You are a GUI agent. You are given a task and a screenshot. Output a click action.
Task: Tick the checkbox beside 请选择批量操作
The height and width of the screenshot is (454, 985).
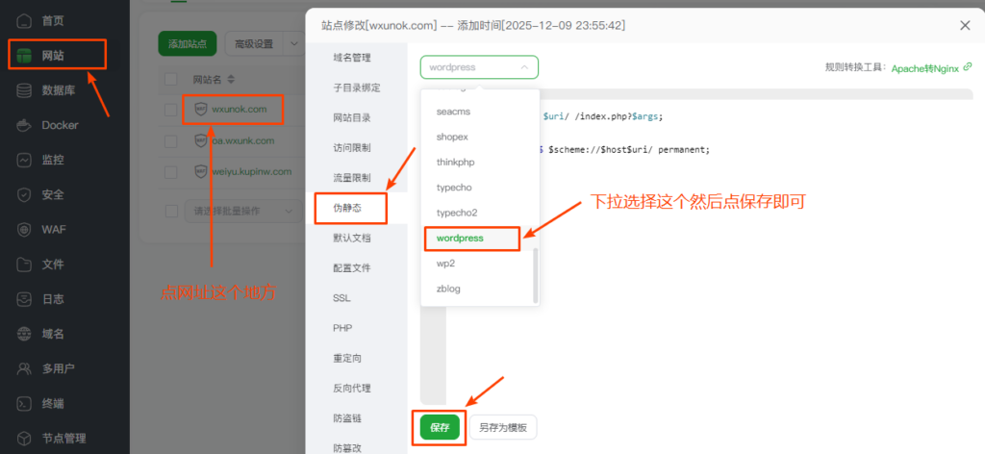[171, 211]
